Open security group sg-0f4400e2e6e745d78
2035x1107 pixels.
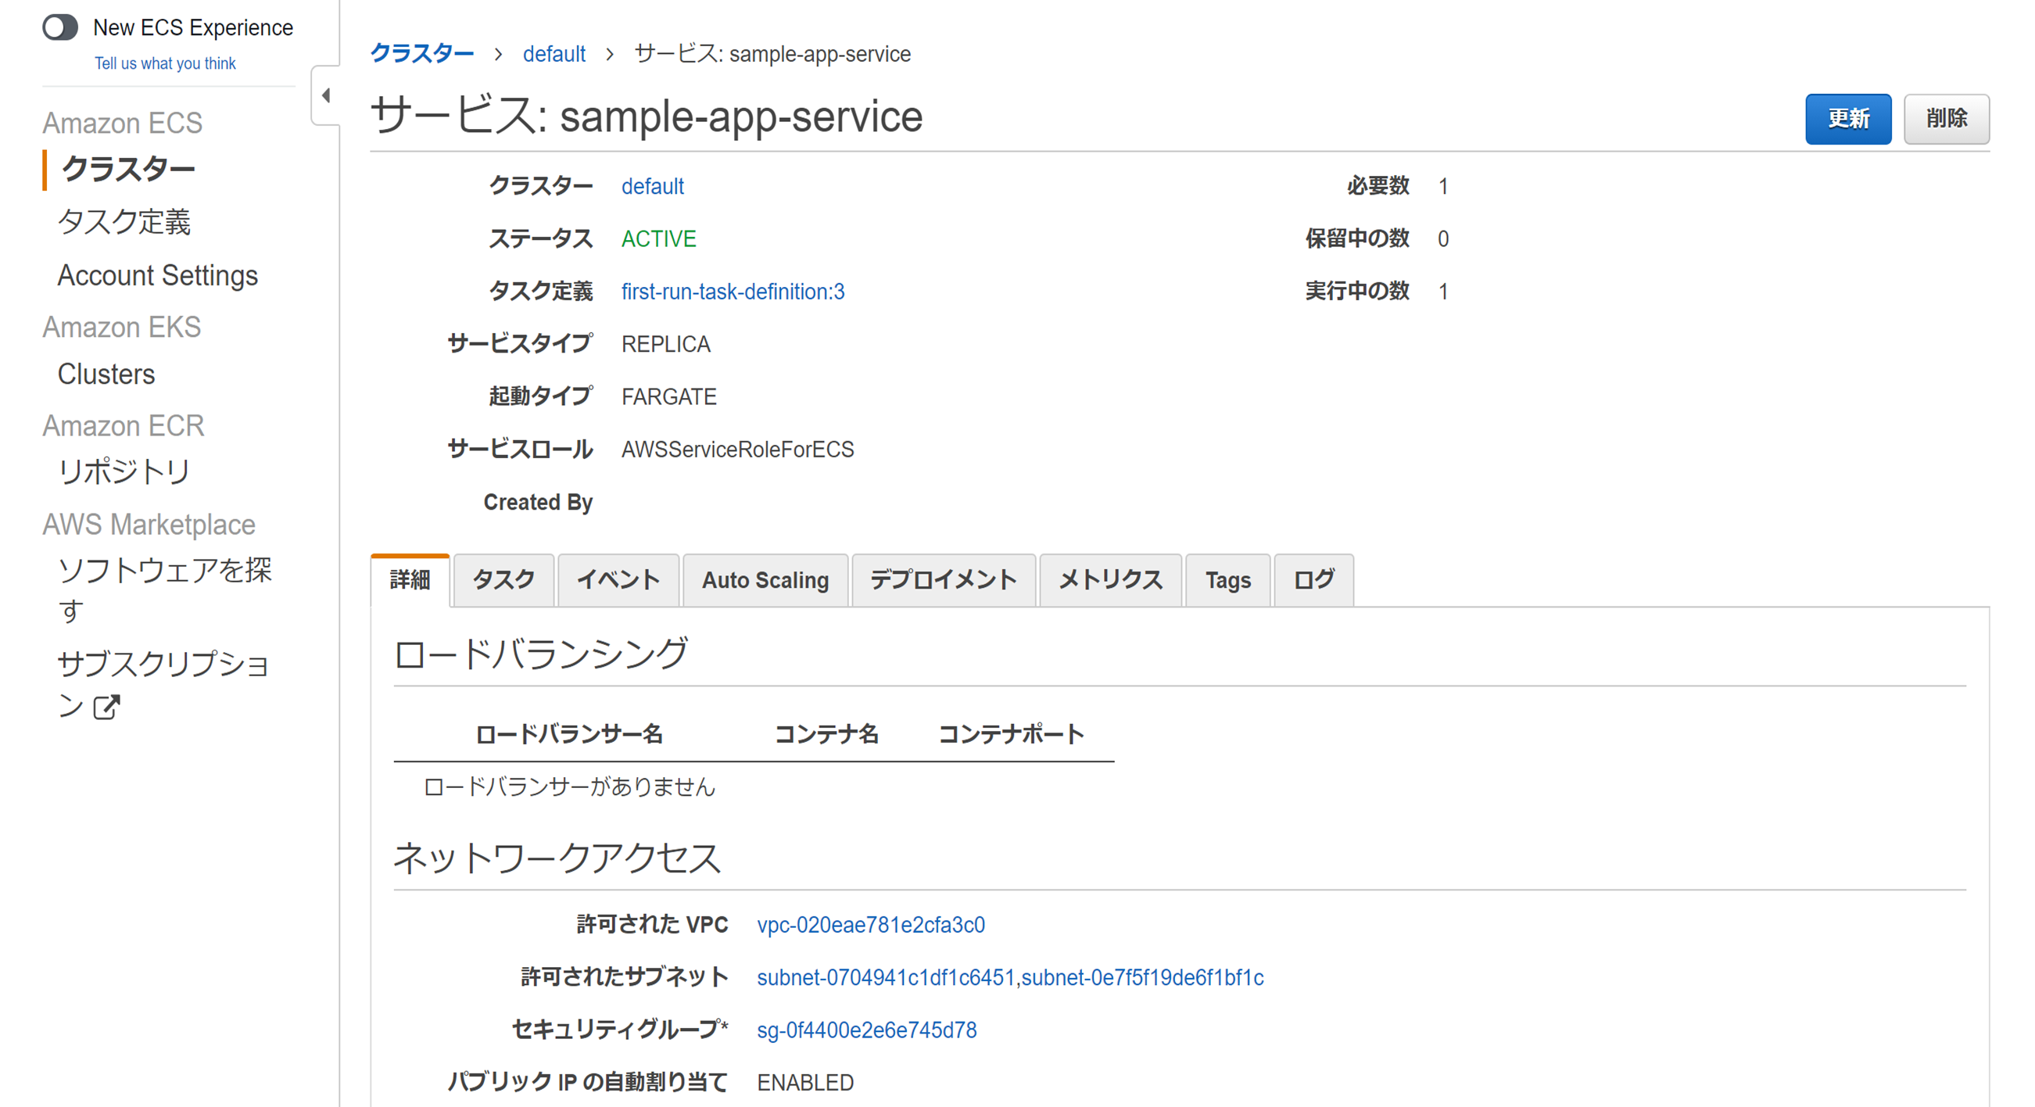pos(866,1030)
